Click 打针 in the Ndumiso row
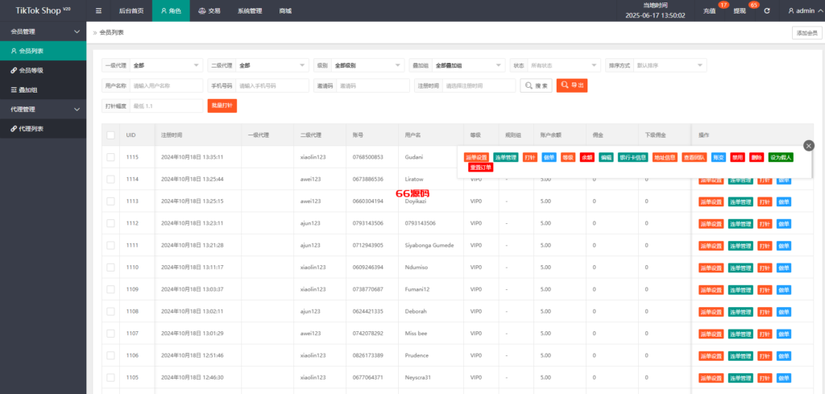 pos(765,268)
